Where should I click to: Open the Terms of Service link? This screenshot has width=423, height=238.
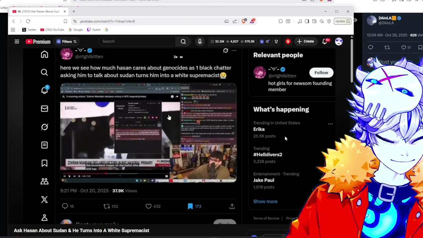coord(266,218)
